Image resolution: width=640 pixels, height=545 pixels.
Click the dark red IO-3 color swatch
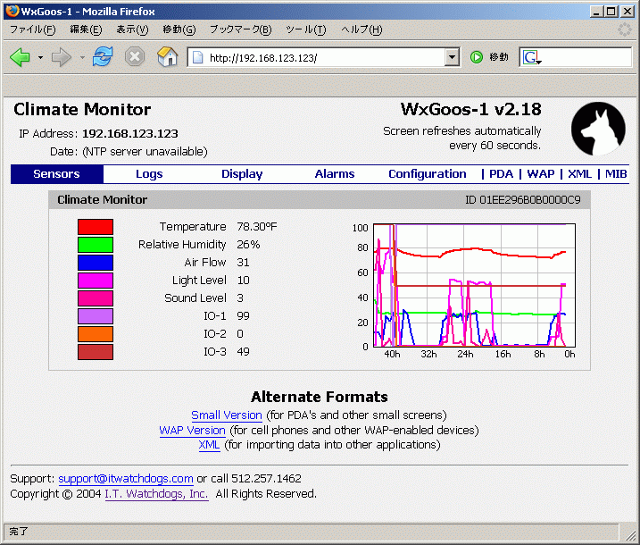96,352
